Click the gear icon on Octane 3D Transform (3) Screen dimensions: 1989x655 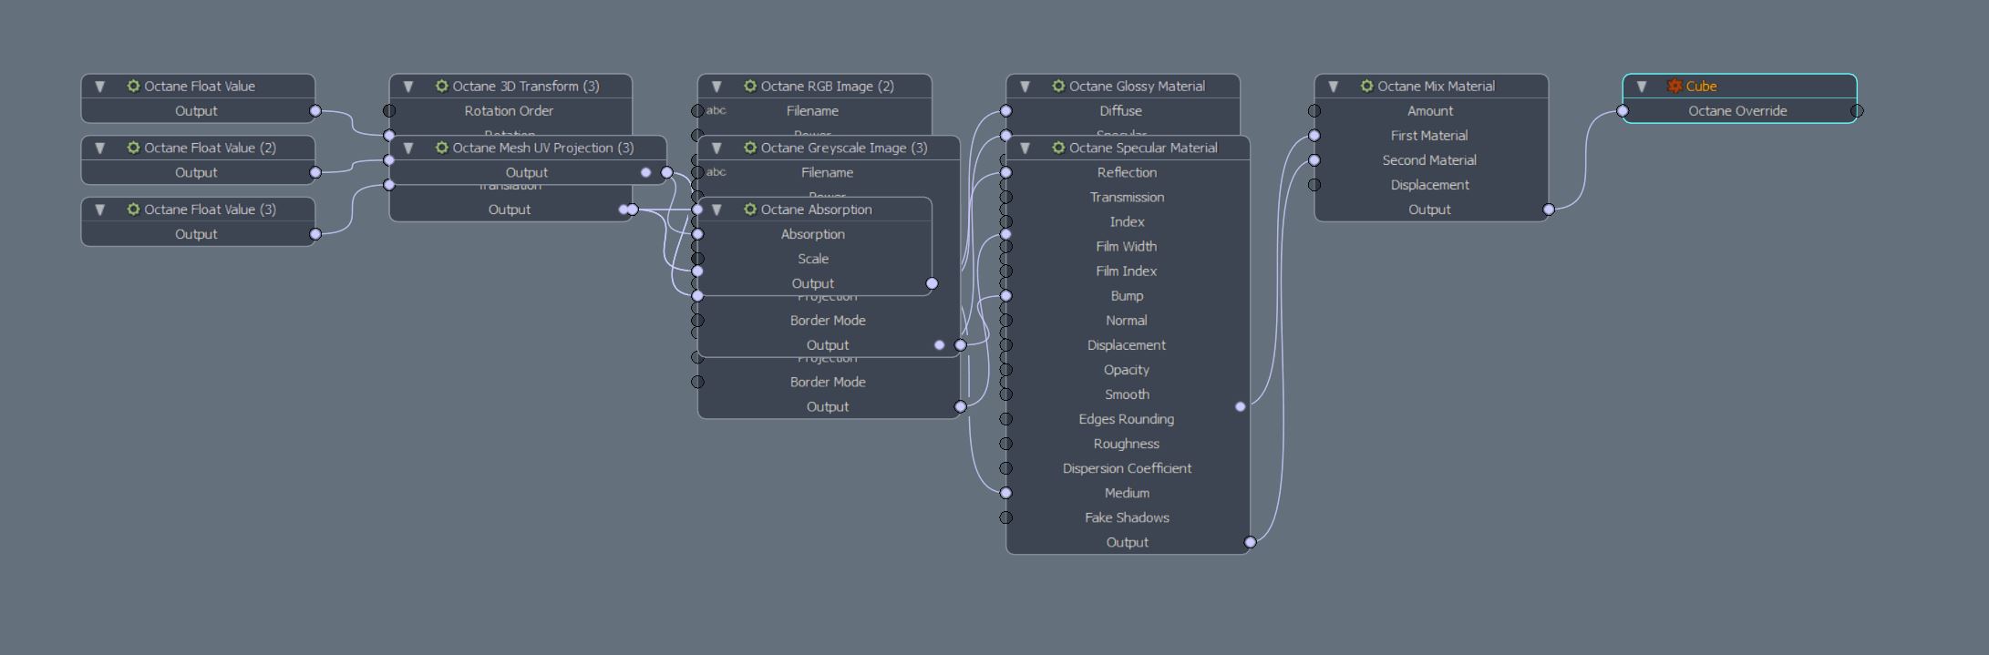[441, 86]
